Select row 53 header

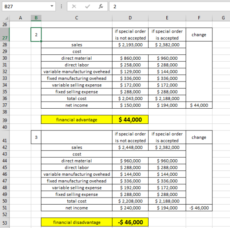coord(5,222)
